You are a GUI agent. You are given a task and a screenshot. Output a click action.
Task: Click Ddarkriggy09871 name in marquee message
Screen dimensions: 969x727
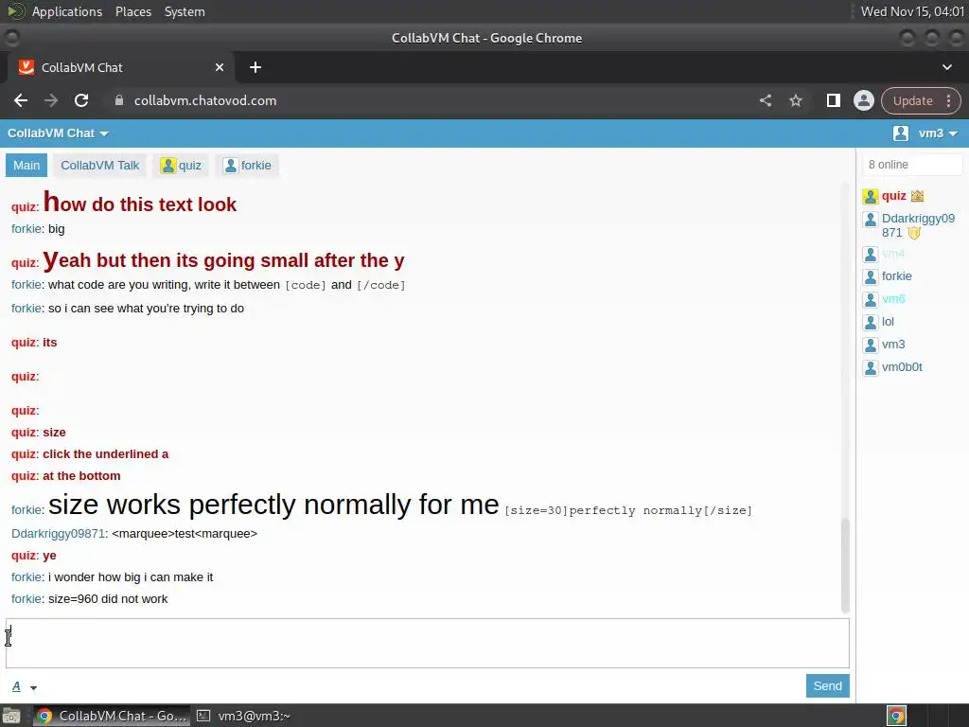pos(58,534)
